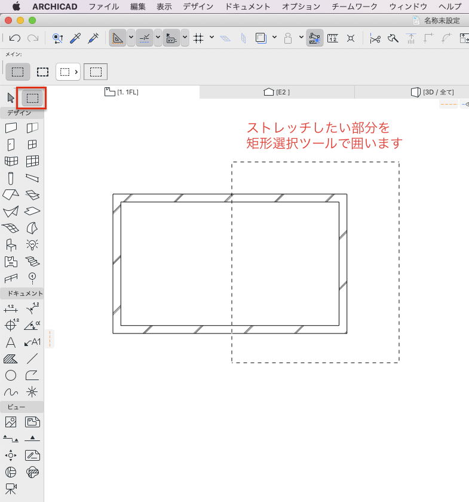This screenshot has width=469, height=502.
Task: Open the 編集 menu
Action: pos(137,7)
